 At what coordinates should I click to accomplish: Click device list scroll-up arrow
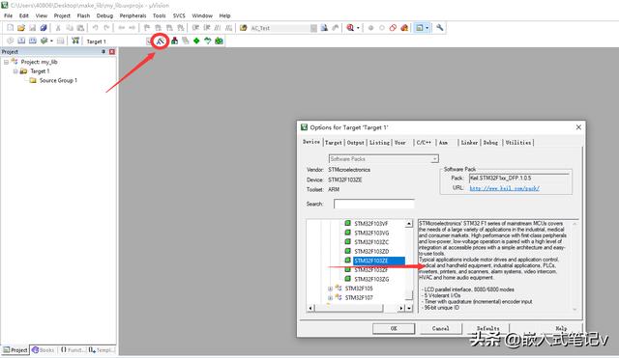click(x=409, y=224)
